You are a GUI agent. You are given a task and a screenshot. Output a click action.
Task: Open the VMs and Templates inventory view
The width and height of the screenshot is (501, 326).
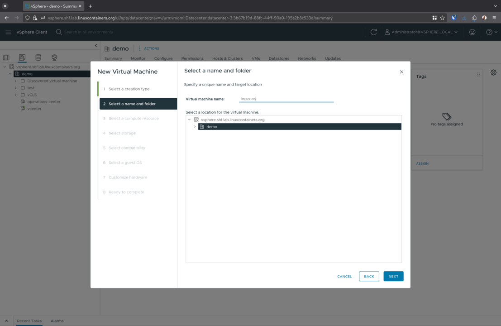pos(22,57)
